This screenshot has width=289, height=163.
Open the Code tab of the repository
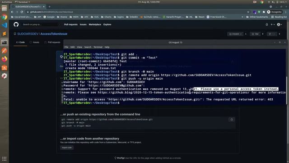point(20,42)
